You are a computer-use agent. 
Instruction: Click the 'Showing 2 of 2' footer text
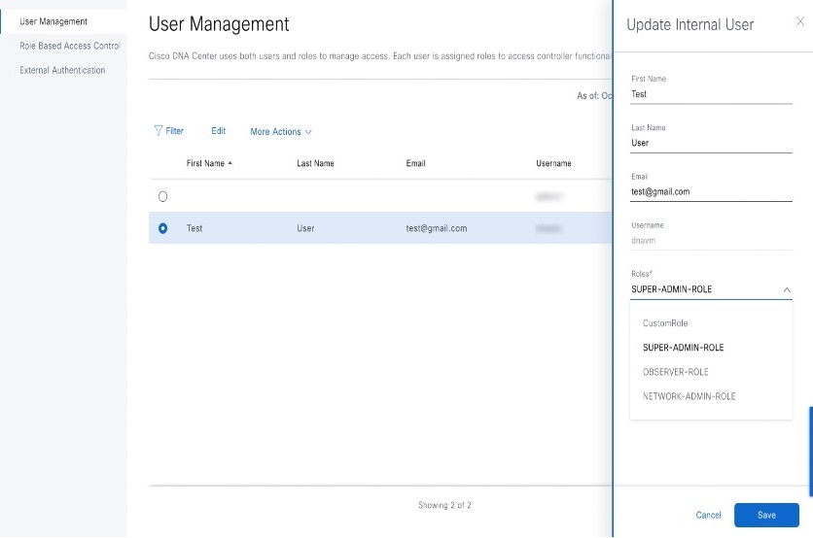[x=444, y=505]
